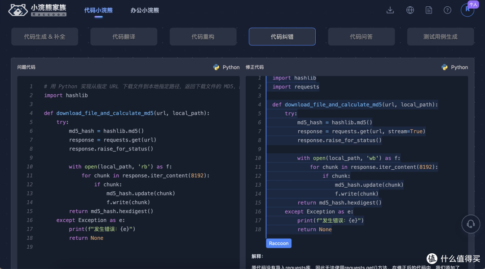485x269 pixels.
Task: Select 代码翻译 feature
Action: click(x=124, y=36)
